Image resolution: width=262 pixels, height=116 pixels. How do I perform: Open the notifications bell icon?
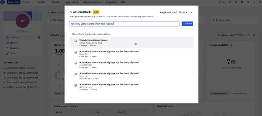point(236,2)
